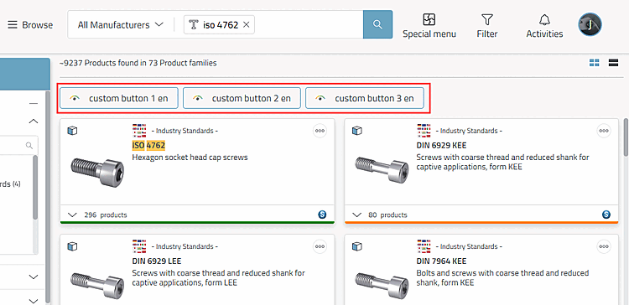
Task: Click custom button 1 en
Action: pos(119,98)
